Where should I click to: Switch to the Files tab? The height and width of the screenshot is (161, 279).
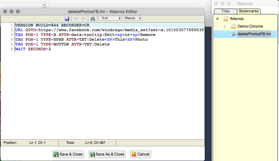click(x=225, y=11)
